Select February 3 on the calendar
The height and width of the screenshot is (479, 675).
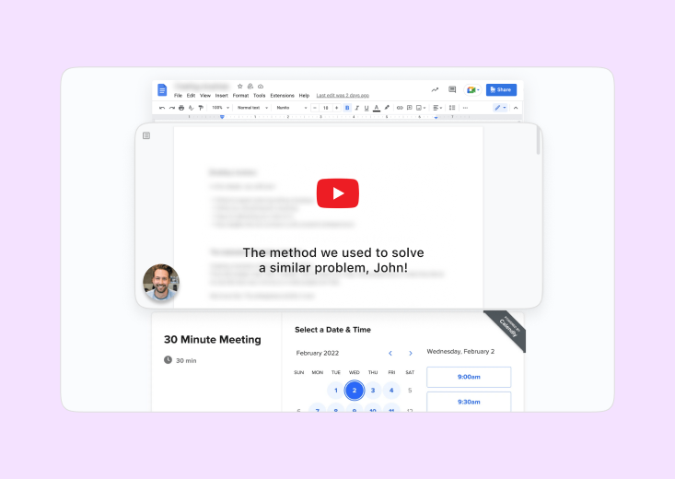[373, 391]
